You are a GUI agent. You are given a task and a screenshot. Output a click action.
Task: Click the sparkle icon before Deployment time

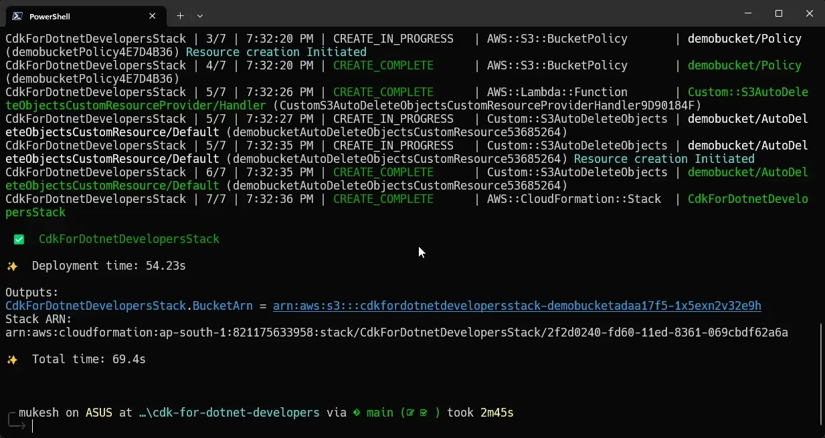[11, 265]
